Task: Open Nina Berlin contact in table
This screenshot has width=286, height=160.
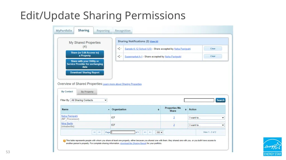Action: 67,124
